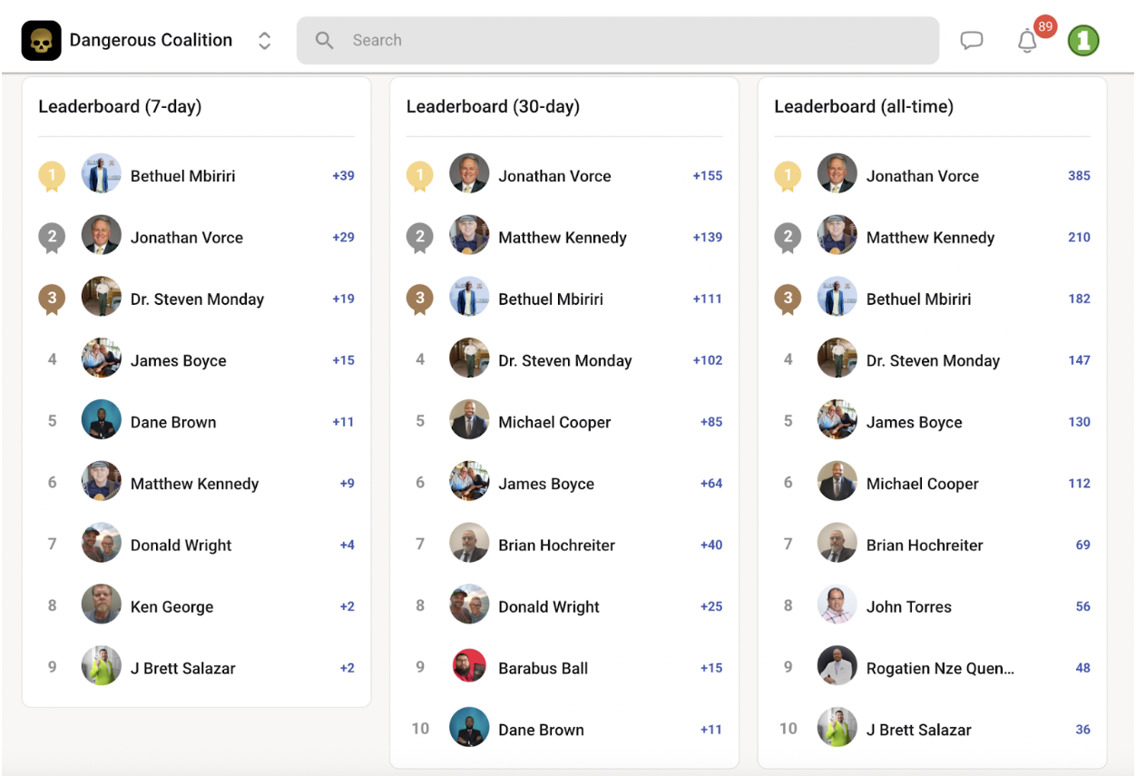Click Ken George's name in 7-day leaderboard
Viewport: 1136px width, 776px height.
point(171,607)
